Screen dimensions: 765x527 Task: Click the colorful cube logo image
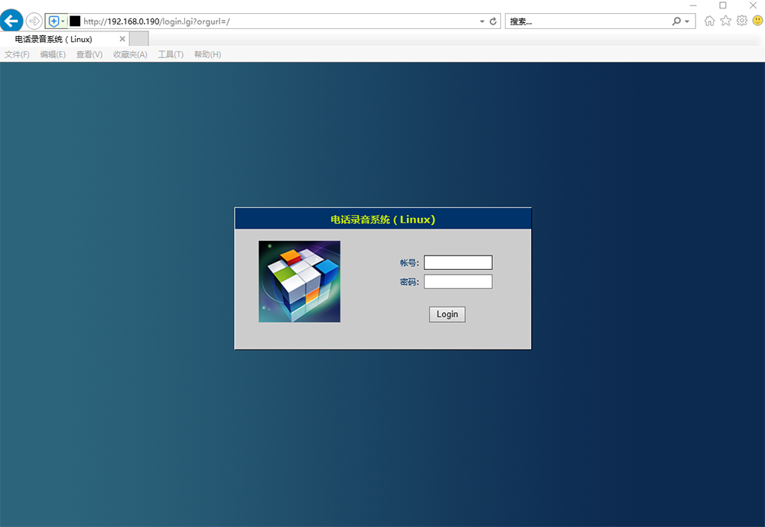(300, 281)
